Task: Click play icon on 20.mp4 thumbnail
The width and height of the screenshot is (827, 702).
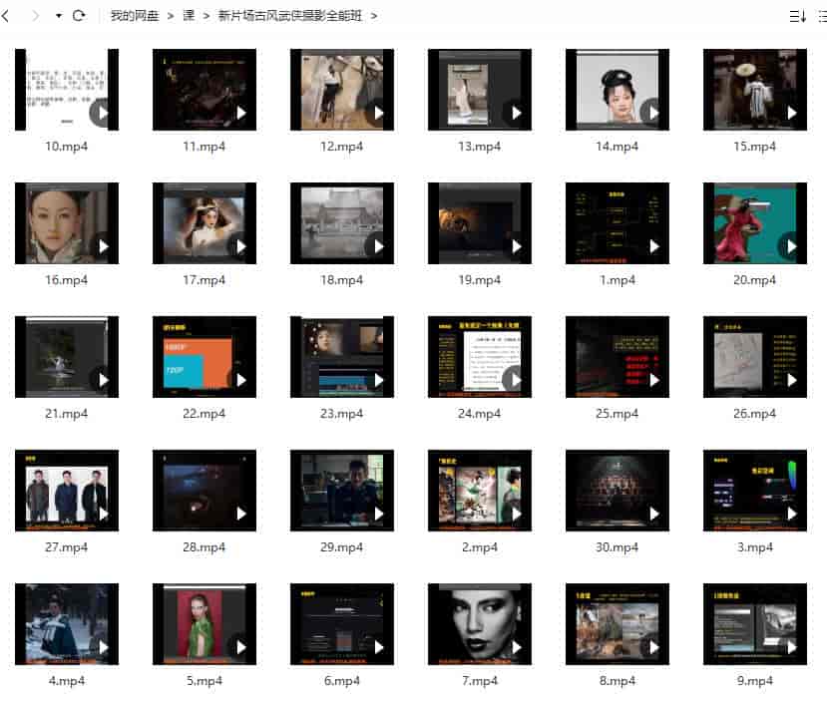Action: coord(791,246)
